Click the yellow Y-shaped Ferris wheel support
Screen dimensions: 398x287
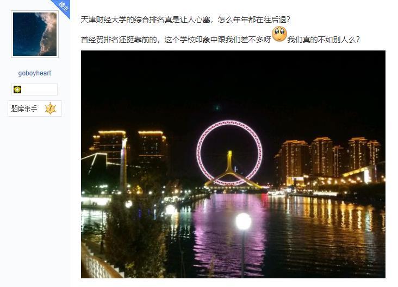(x=230, y=170)
